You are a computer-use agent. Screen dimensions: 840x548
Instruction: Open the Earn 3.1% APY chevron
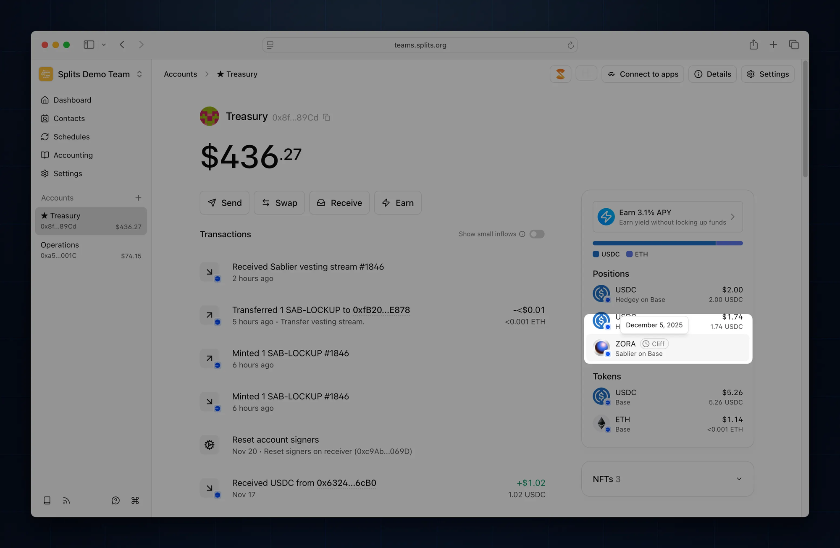pyautogui.click(x=732, y=217)
